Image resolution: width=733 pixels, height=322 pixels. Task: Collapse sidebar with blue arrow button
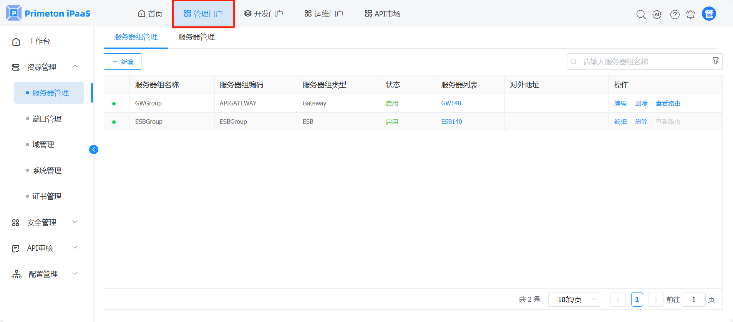(x=94, y=149)
